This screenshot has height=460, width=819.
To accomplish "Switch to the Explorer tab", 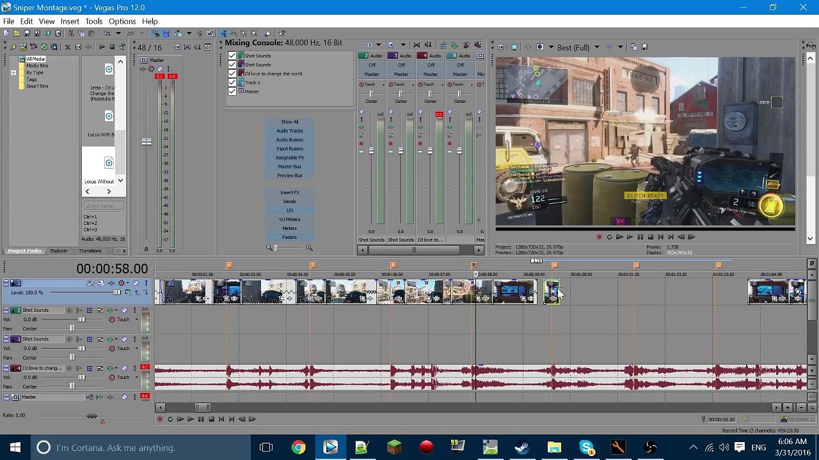I will [x=59, y=251].
